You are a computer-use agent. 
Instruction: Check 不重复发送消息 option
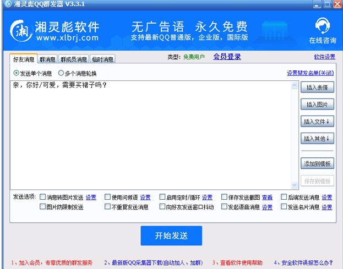107,206
